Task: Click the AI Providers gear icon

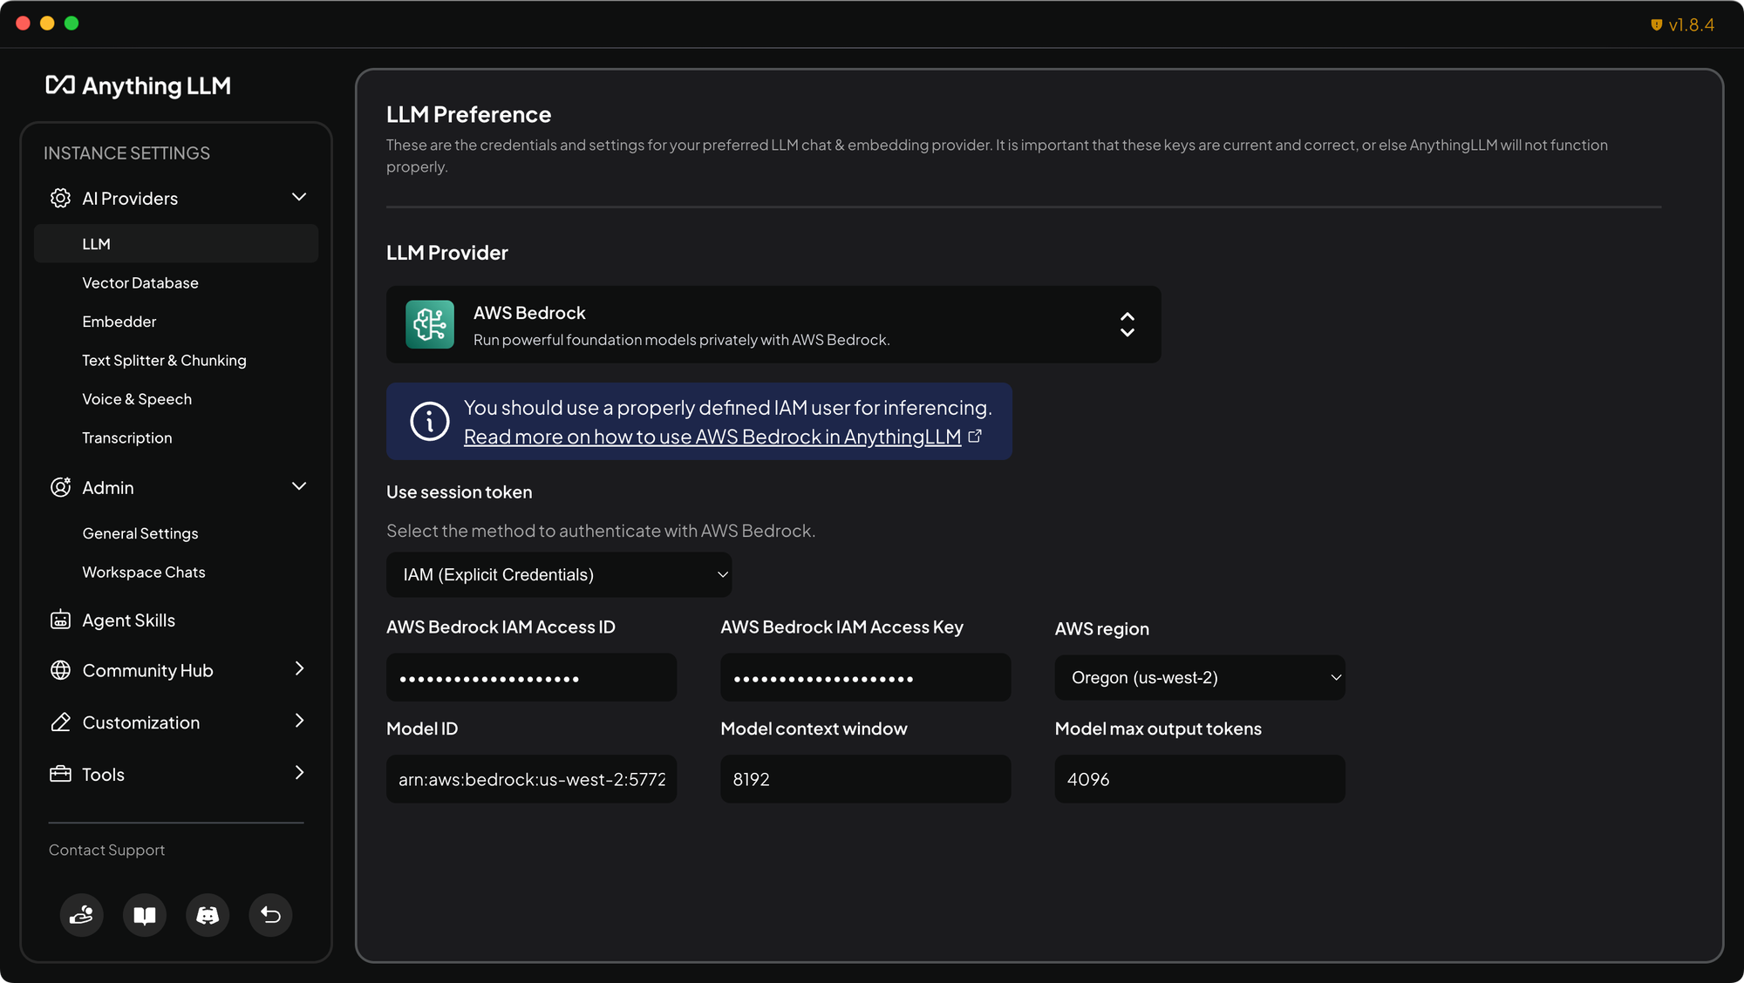Action: (x=60, y=198)
